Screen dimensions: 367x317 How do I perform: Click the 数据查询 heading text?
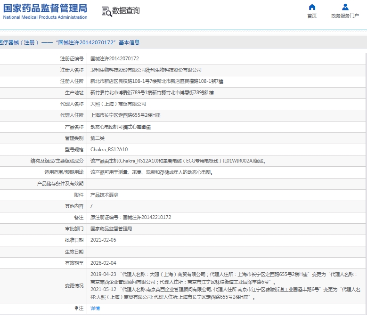coord(126,11)
